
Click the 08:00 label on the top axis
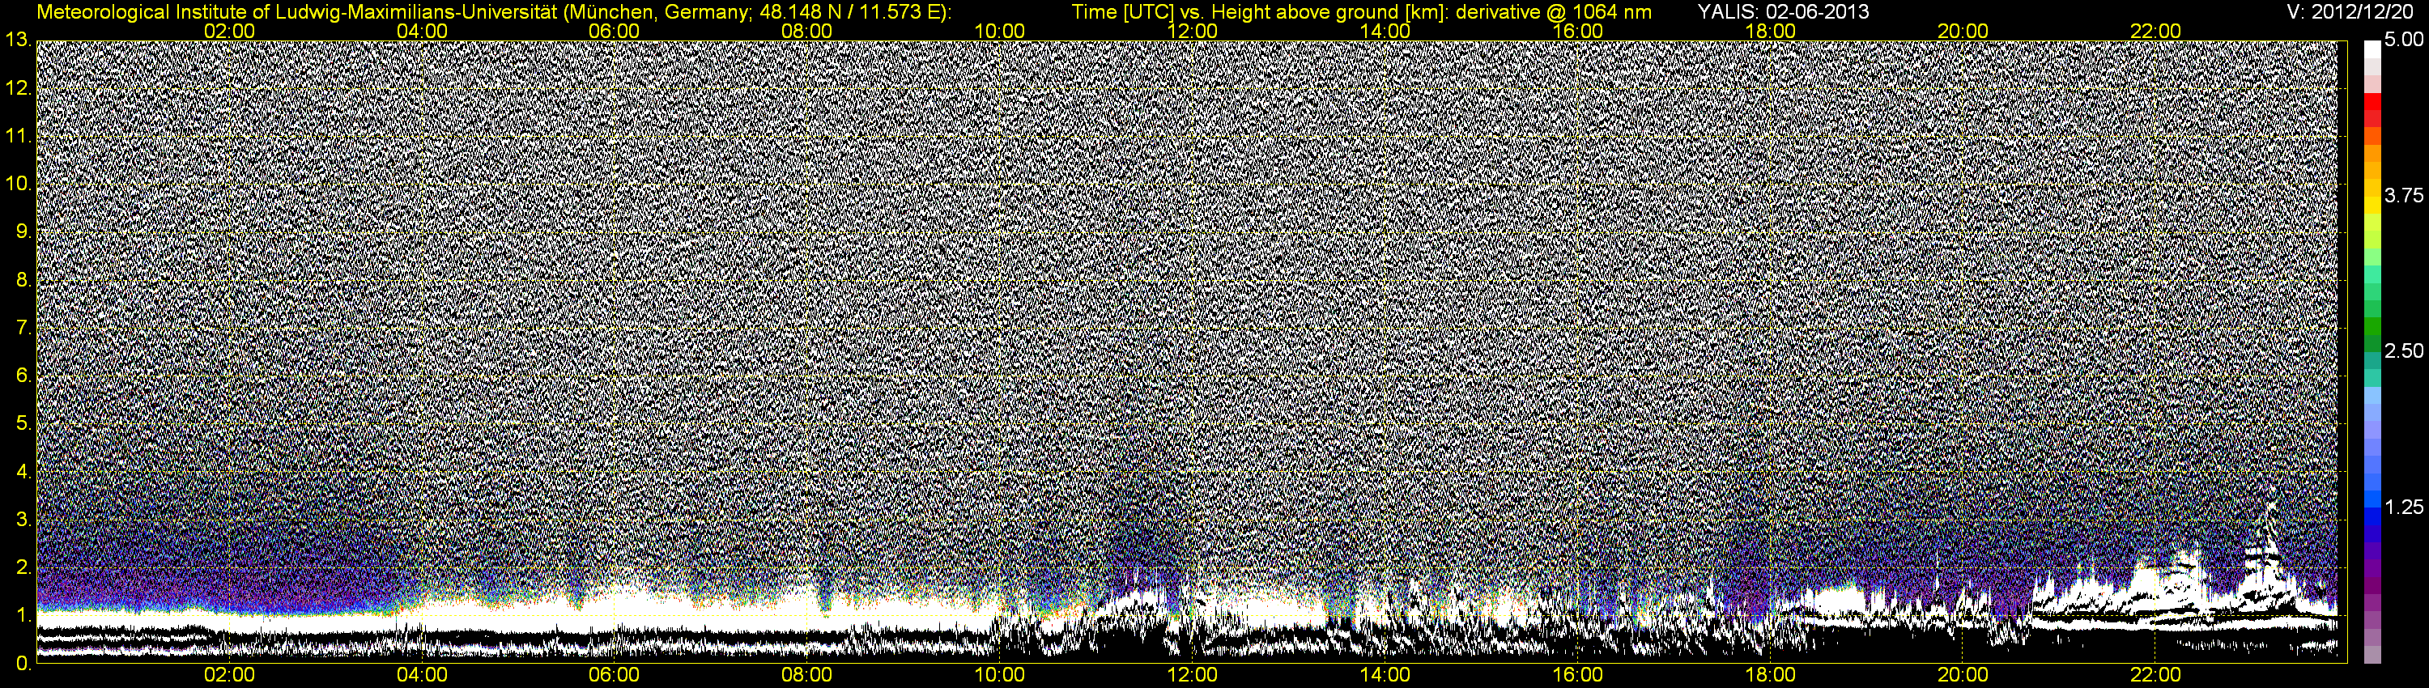click(x=808, y=31)
